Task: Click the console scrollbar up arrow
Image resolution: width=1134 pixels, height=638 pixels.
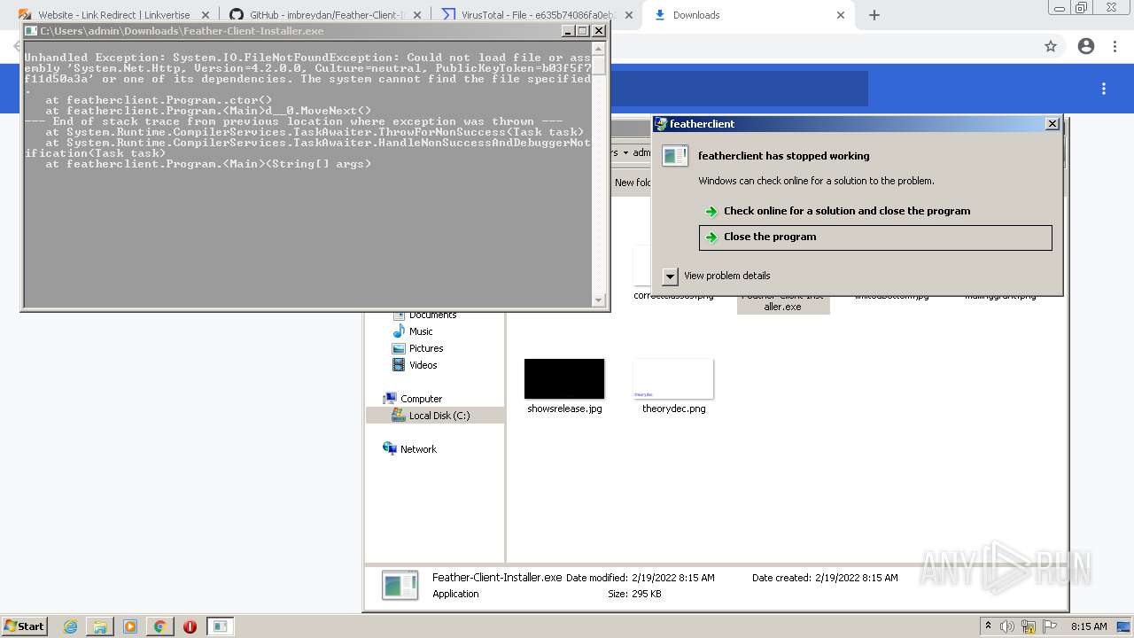Action: coord(600,48)
